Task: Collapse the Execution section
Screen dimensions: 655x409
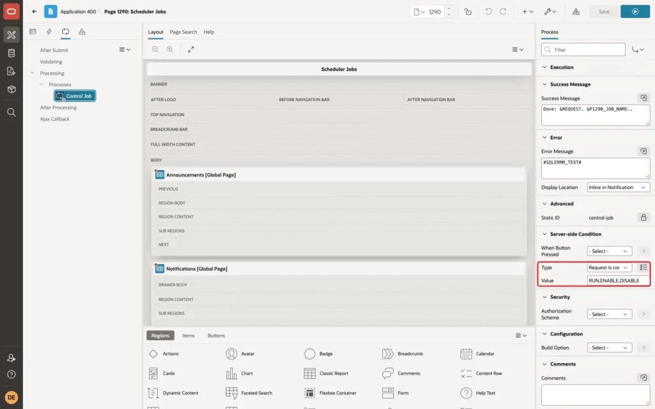Action: pos(544,67)
